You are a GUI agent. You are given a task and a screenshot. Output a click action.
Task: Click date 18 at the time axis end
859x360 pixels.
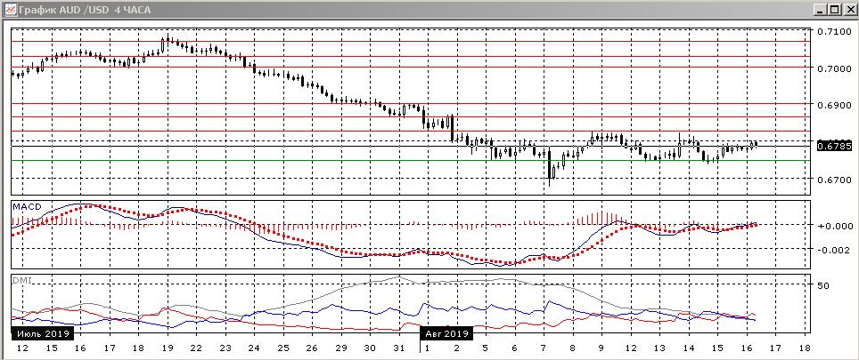coord(806,348)
